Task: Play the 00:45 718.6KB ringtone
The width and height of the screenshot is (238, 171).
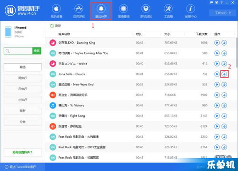Action: click(217, 95)
